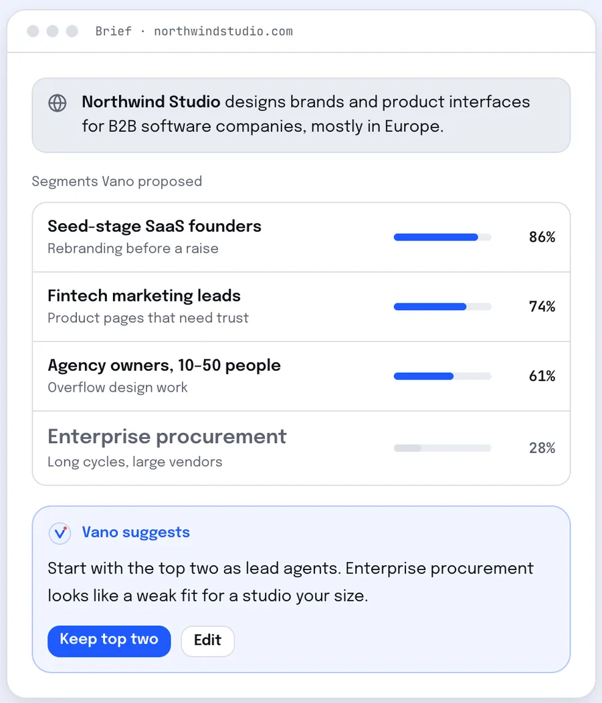The width and height of the screenshot is (602, 703).
Task: Click the Brief · northwindstudio.com title
Action: [194, 31]
